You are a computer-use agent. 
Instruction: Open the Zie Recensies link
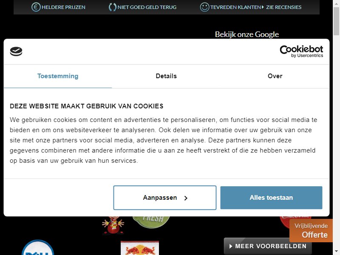(283, 7)
